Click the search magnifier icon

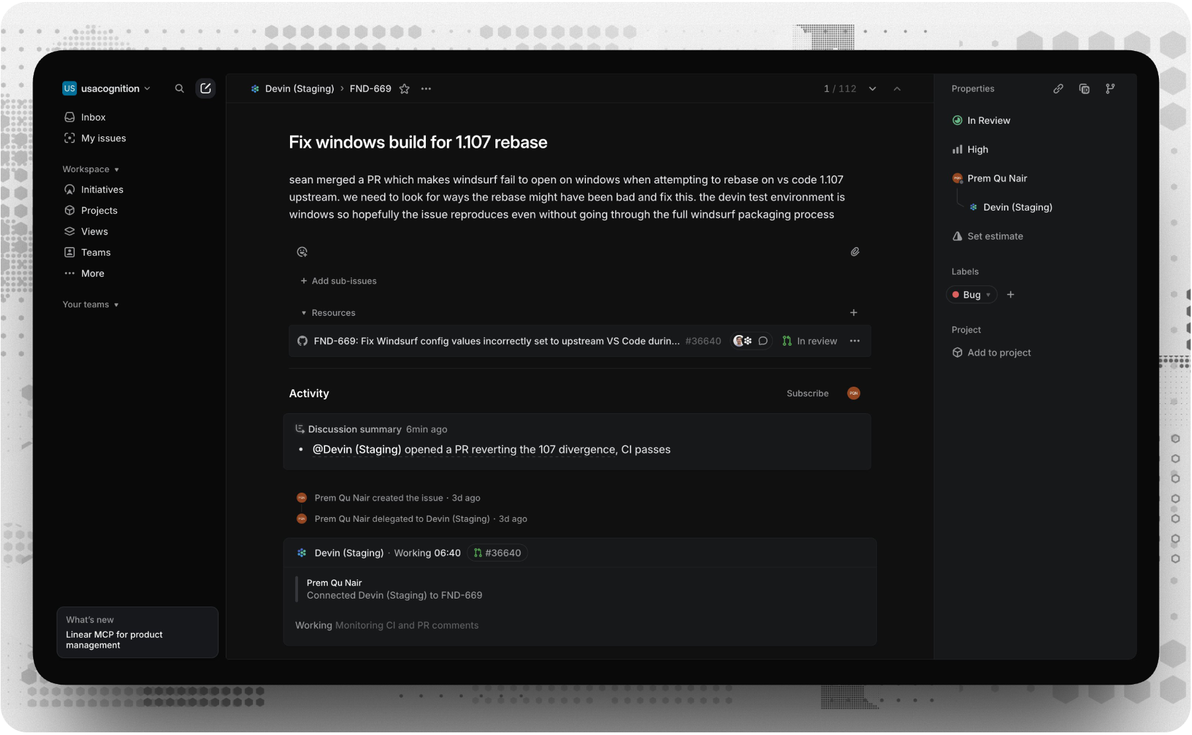[179, 89]
